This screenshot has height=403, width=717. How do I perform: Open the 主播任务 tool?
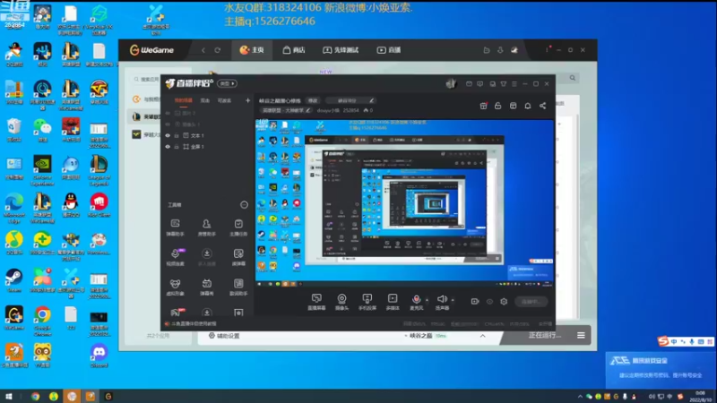click(x=238, y=227)
